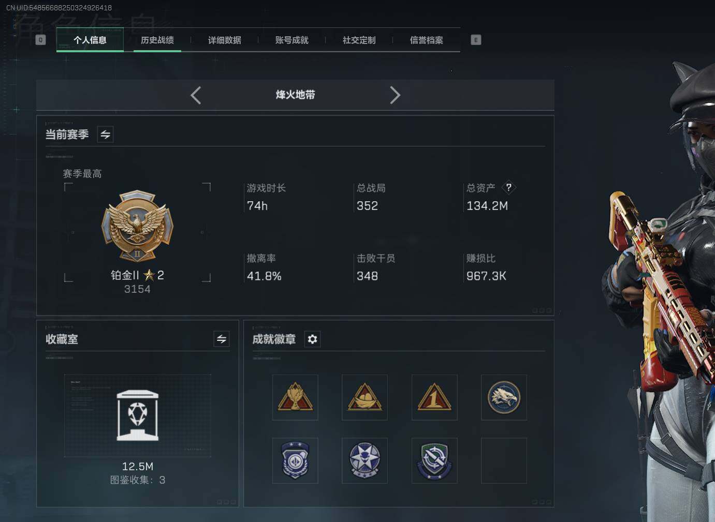This screenshot has width=715, height=522.
Task: Select the 社交定制 tab
Action: (359, 40)
